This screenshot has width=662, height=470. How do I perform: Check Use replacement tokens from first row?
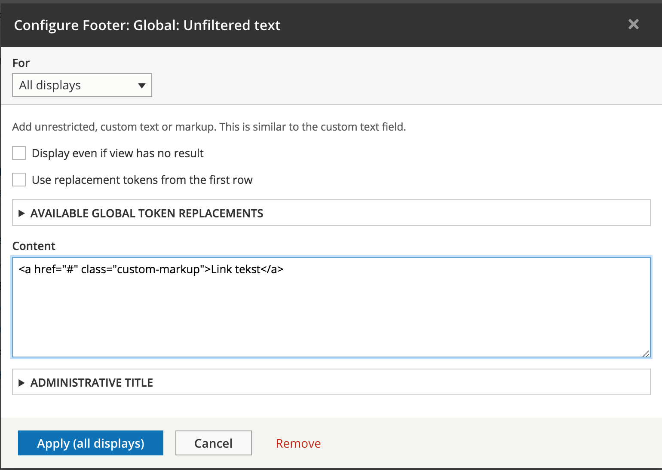click(x=19, y=180)
